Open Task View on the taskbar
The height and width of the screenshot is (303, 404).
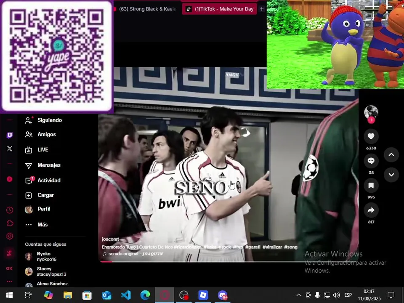(28, 295)
